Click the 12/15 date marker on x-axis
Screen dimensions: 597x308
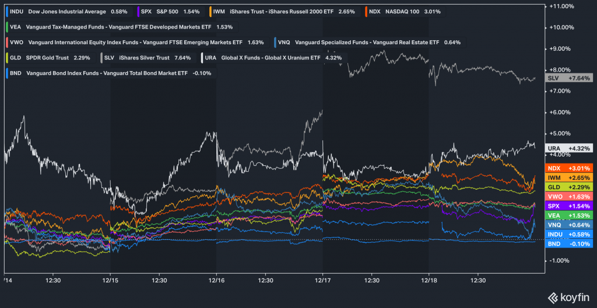pos(110,280)
